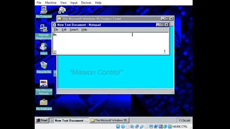Click the greyed floppy disk status icon
Viewport: 230px width, 129px height.
128,126
